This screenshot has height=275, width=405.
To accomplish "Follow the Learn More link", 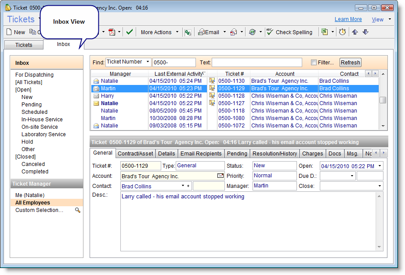I will point(348,19).
